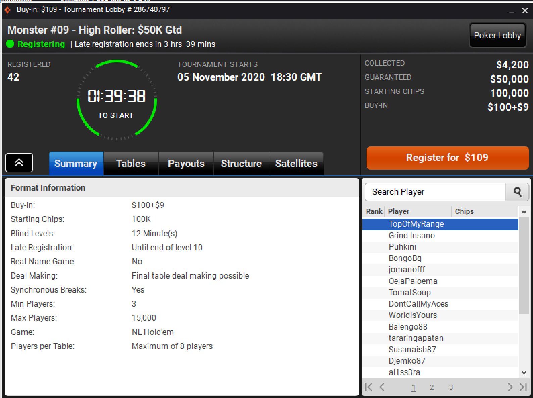The height and width of the screenshot is (398, 533).
Task: Click 'Final table deal making possible' text
Action: coord(190,276)
